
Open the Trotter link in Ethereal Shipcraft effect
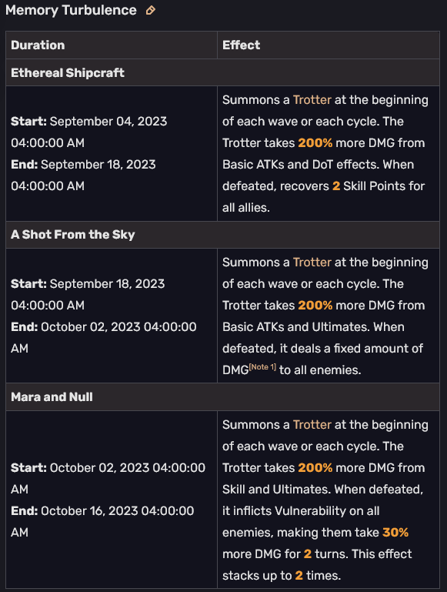(x=312, y=100)
